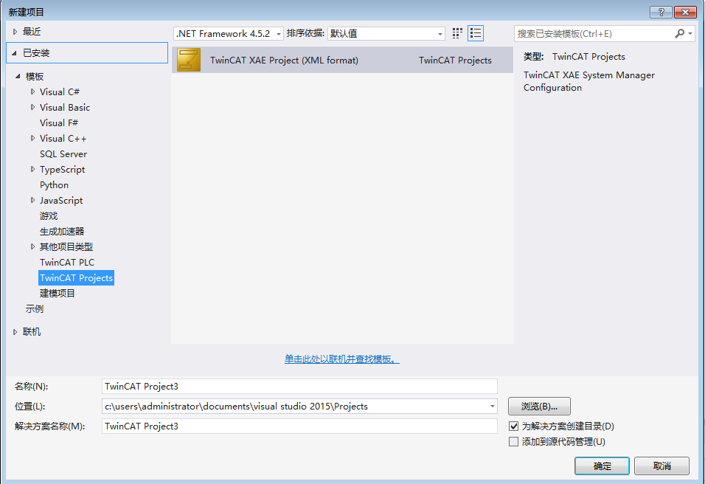Click the help question mark button
This screenshot has height=484, width=705.
click(661, 12)
